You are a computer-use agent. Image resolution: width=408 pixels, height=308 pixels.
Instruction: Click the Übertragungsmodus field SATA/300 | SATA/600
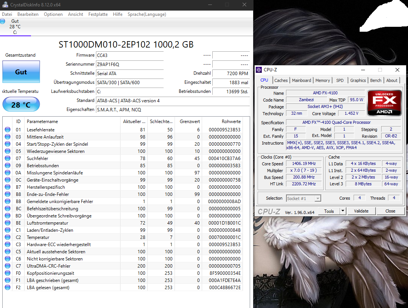(x=130, y=82)
